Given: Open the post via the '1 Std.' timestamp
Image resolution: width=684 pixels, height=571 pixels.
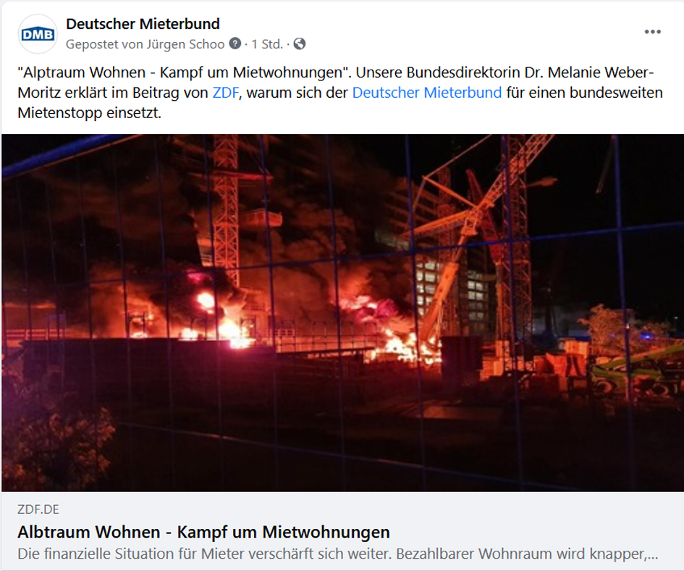Looking at the screenshot, I should point(267,44).
